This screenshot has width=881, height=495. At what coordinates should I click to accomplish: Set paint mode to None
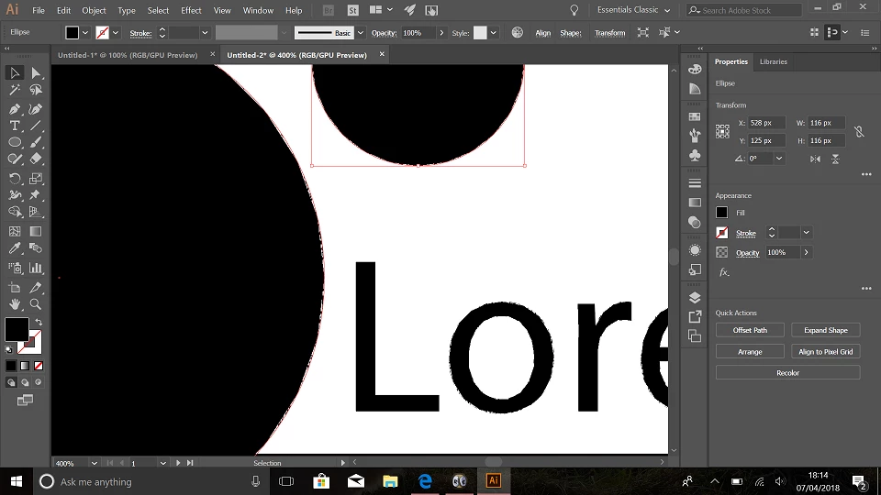tap(39, 366)
